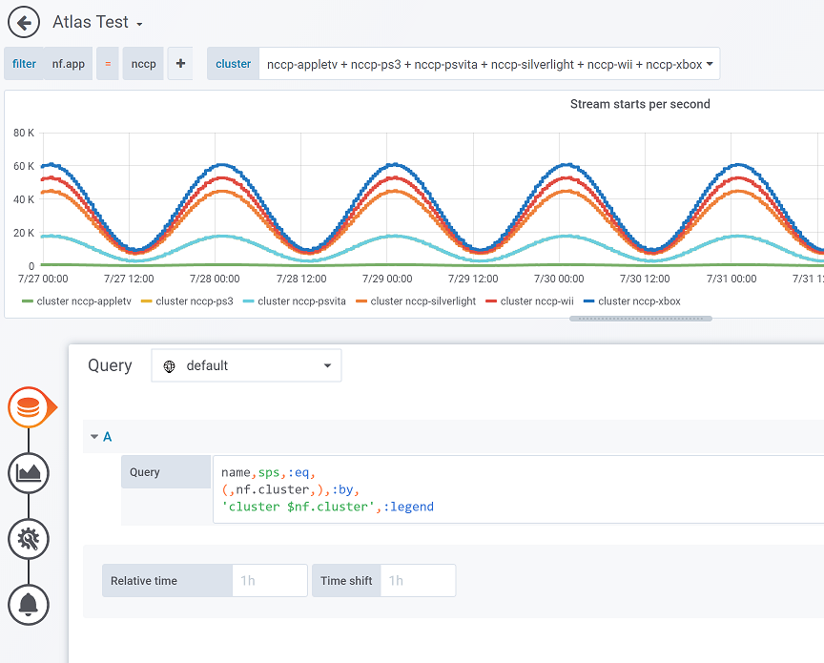Click the nccp filter value
Viewport: 824px width, 663px height.
(x=143, y=64)
